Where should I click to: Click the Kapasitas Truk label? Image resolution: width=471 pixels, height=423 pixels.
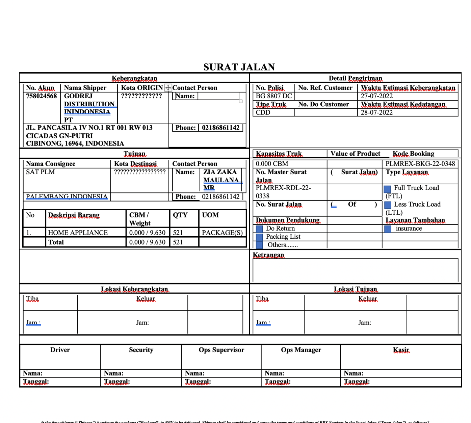pyautogui.click(x=279, y=154)
